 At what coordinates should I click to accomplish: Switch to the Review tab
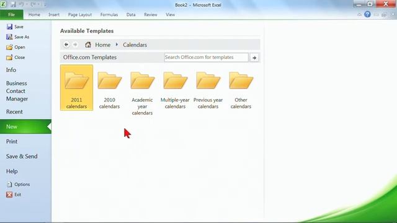point(151,15)
